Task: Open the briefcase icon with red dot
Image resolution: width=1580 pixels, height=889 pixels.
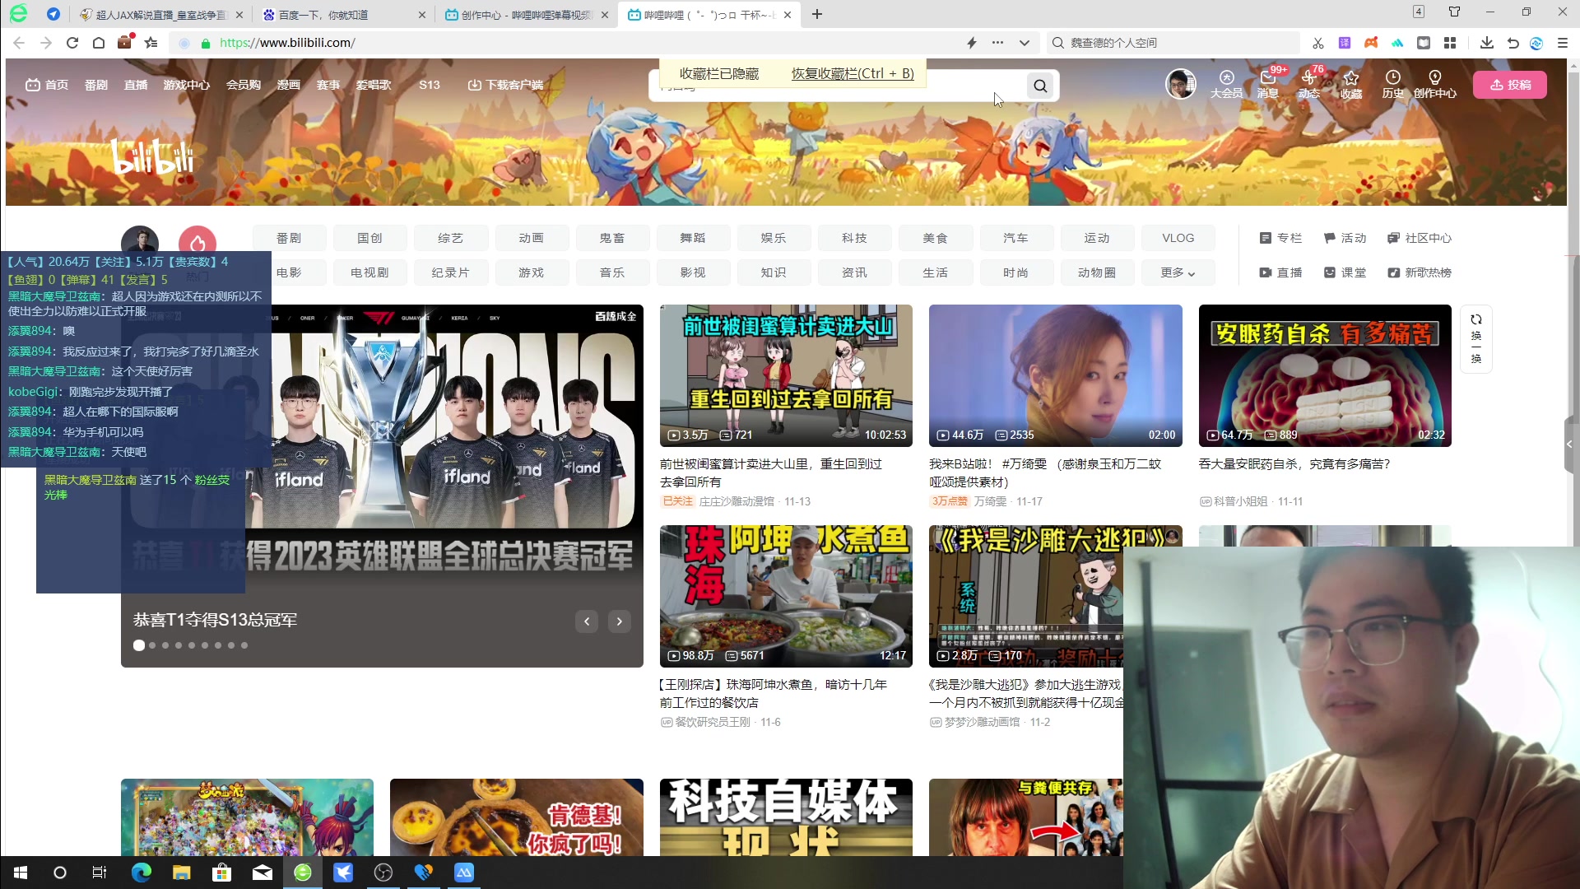Action: point(124,42)
